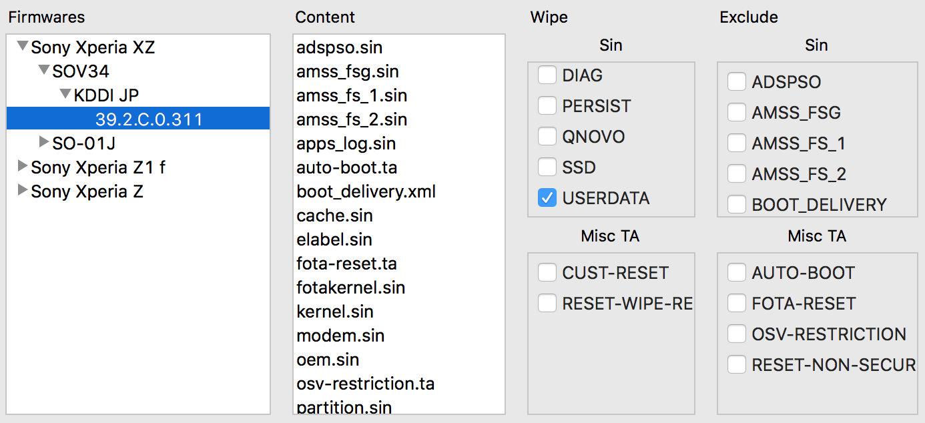925x423 pixels.
Task: Check CUST-RESET under Wipe Misc TA
Action: [547, 273]
